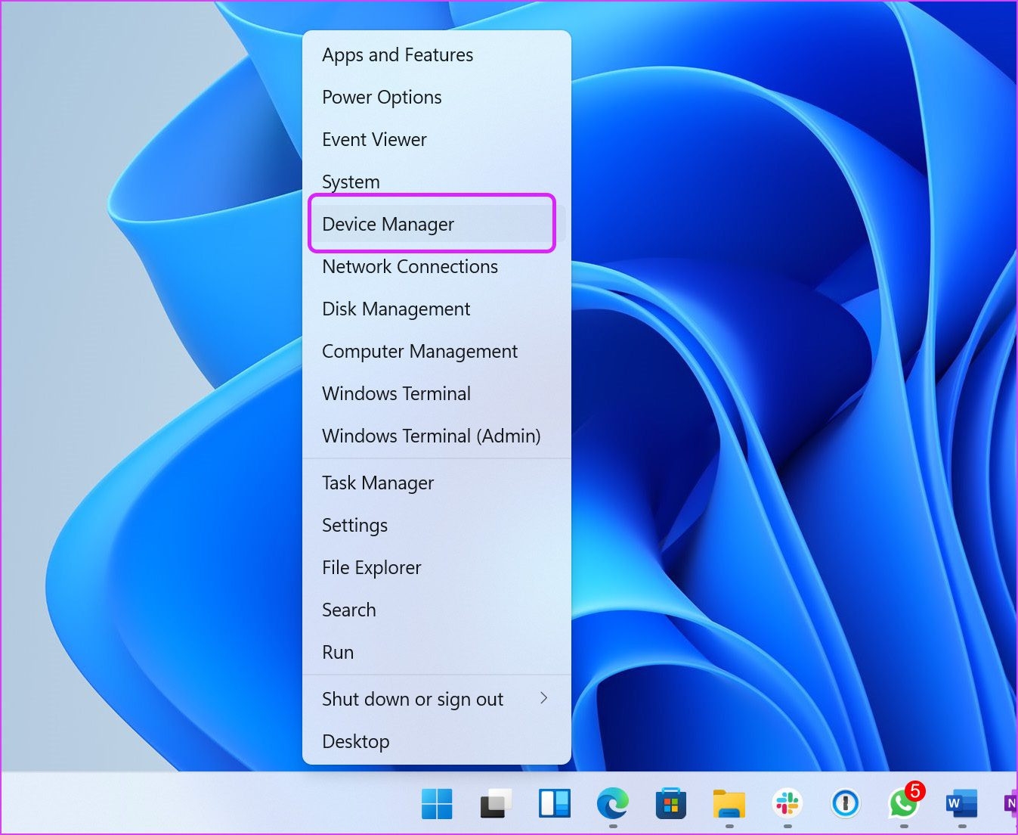Select Event Viewer
This screenshot has height=835, width=1018.
coord(374,139)
